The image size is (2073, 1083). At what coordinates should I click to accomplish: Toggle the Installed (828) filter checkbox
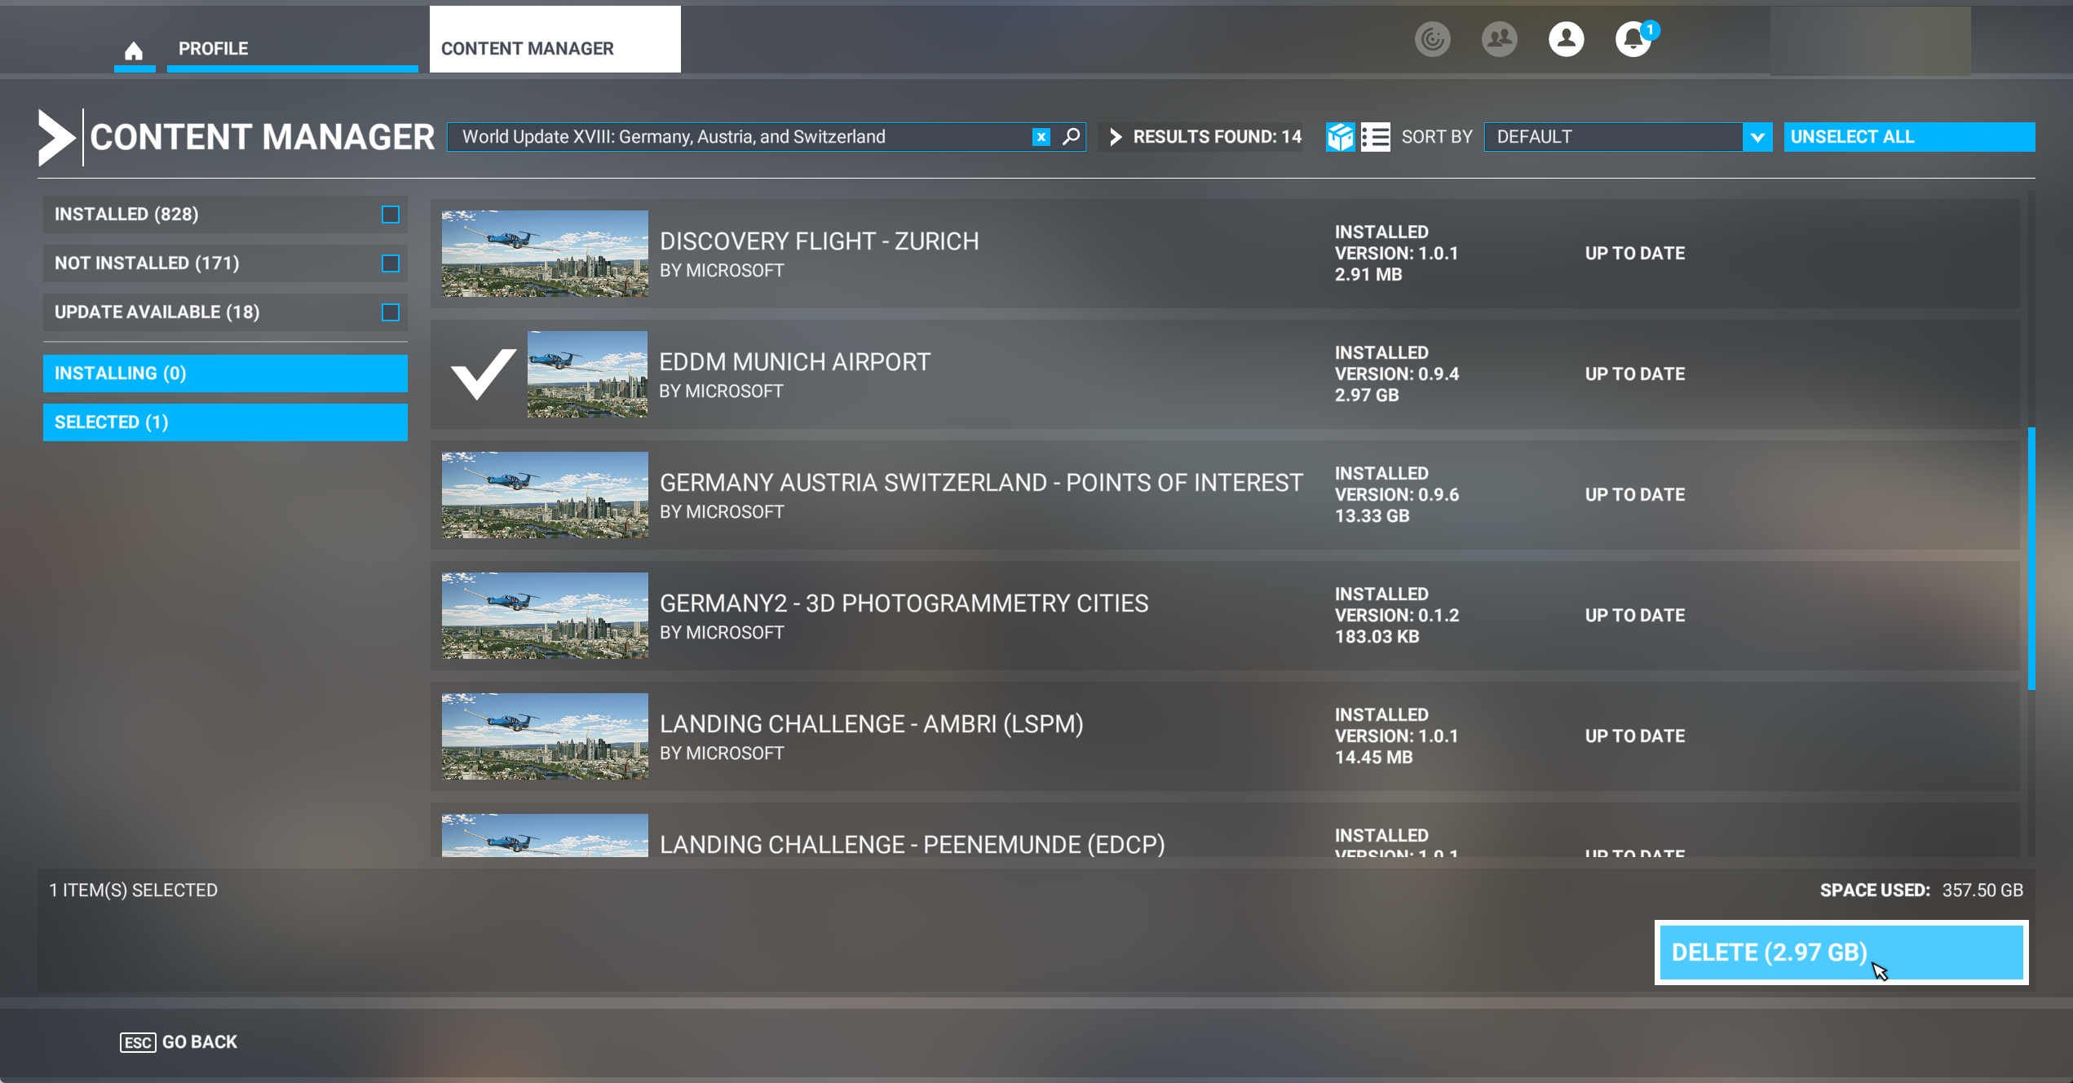click(x=391, y=214)
